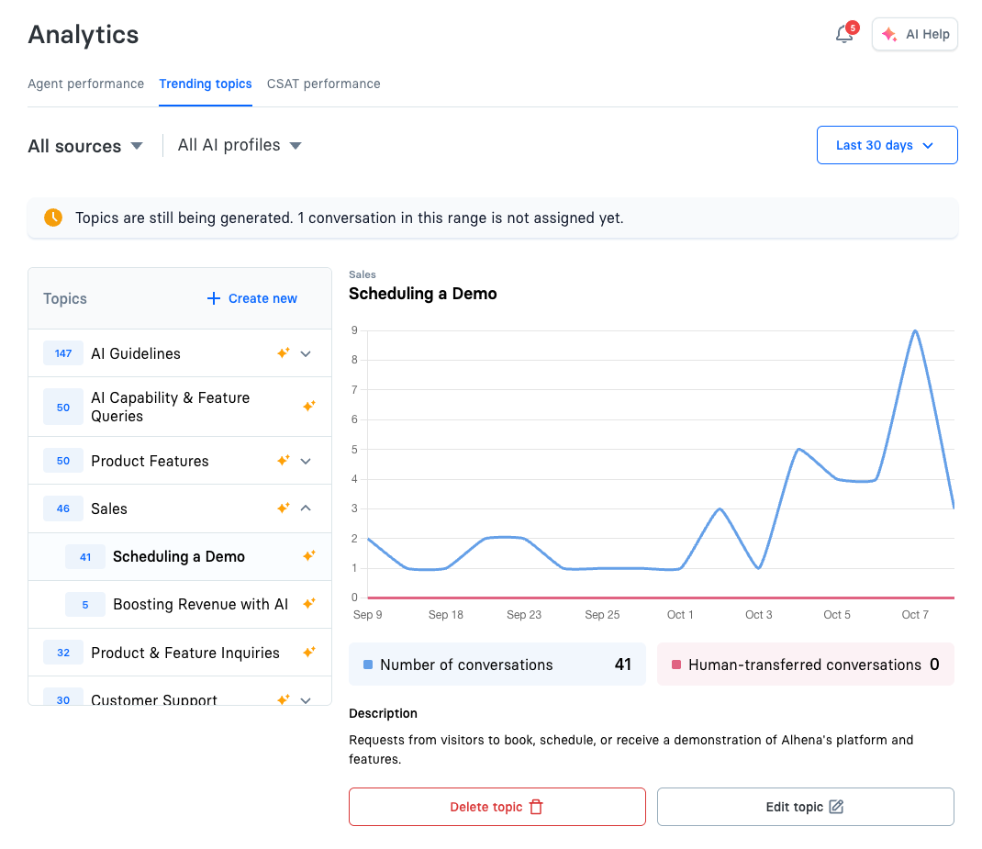
Task: Click the blue Number of conversations swatch
Action: 368,665
